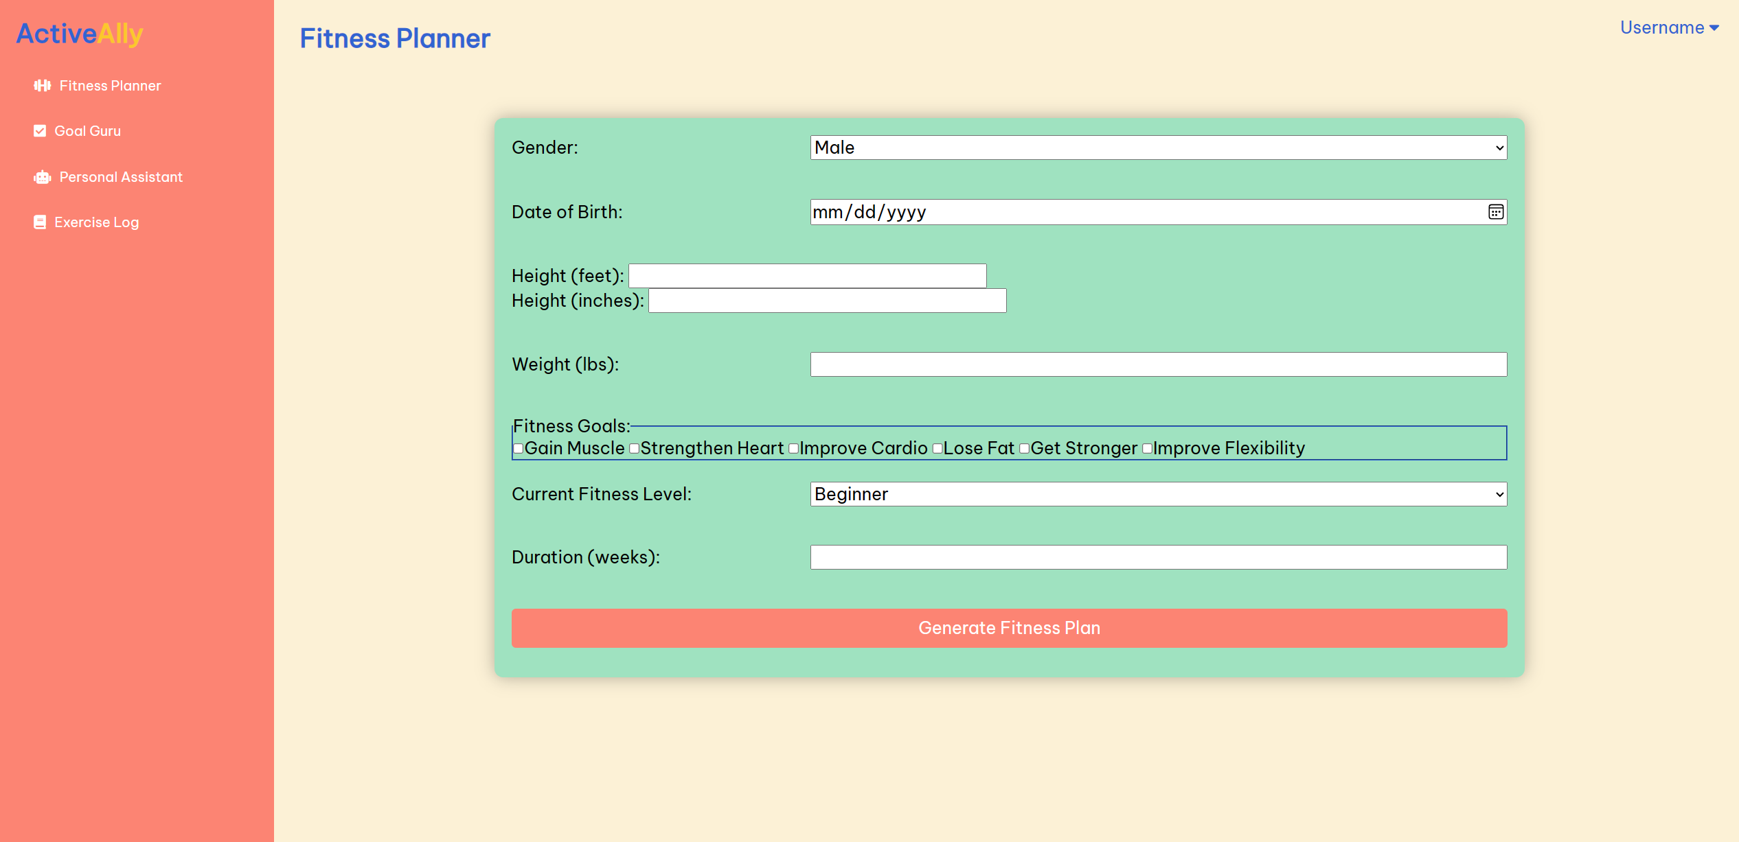The width and height of the screenshot is (1739, 842).
Task: Open the Username dropdown menu
Action: click(1669, 28)
